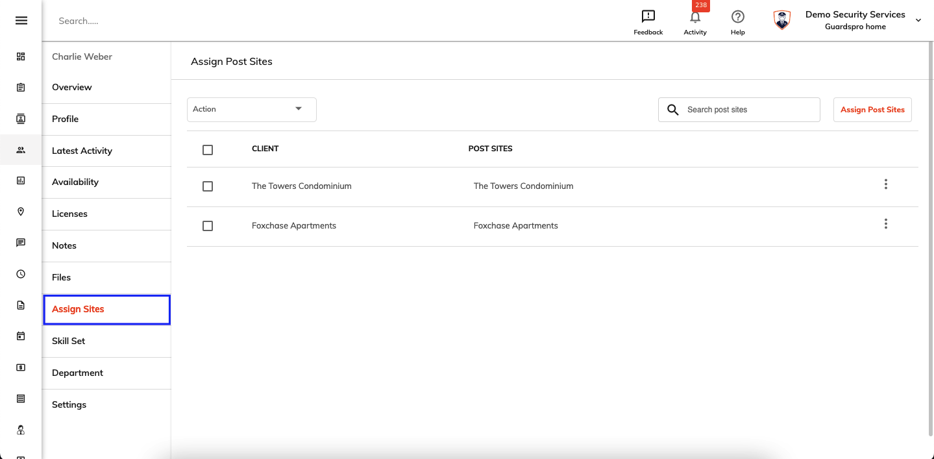Click the Assign Post Sites button
This screenshot has height=459, width=934.
point(872,110)
